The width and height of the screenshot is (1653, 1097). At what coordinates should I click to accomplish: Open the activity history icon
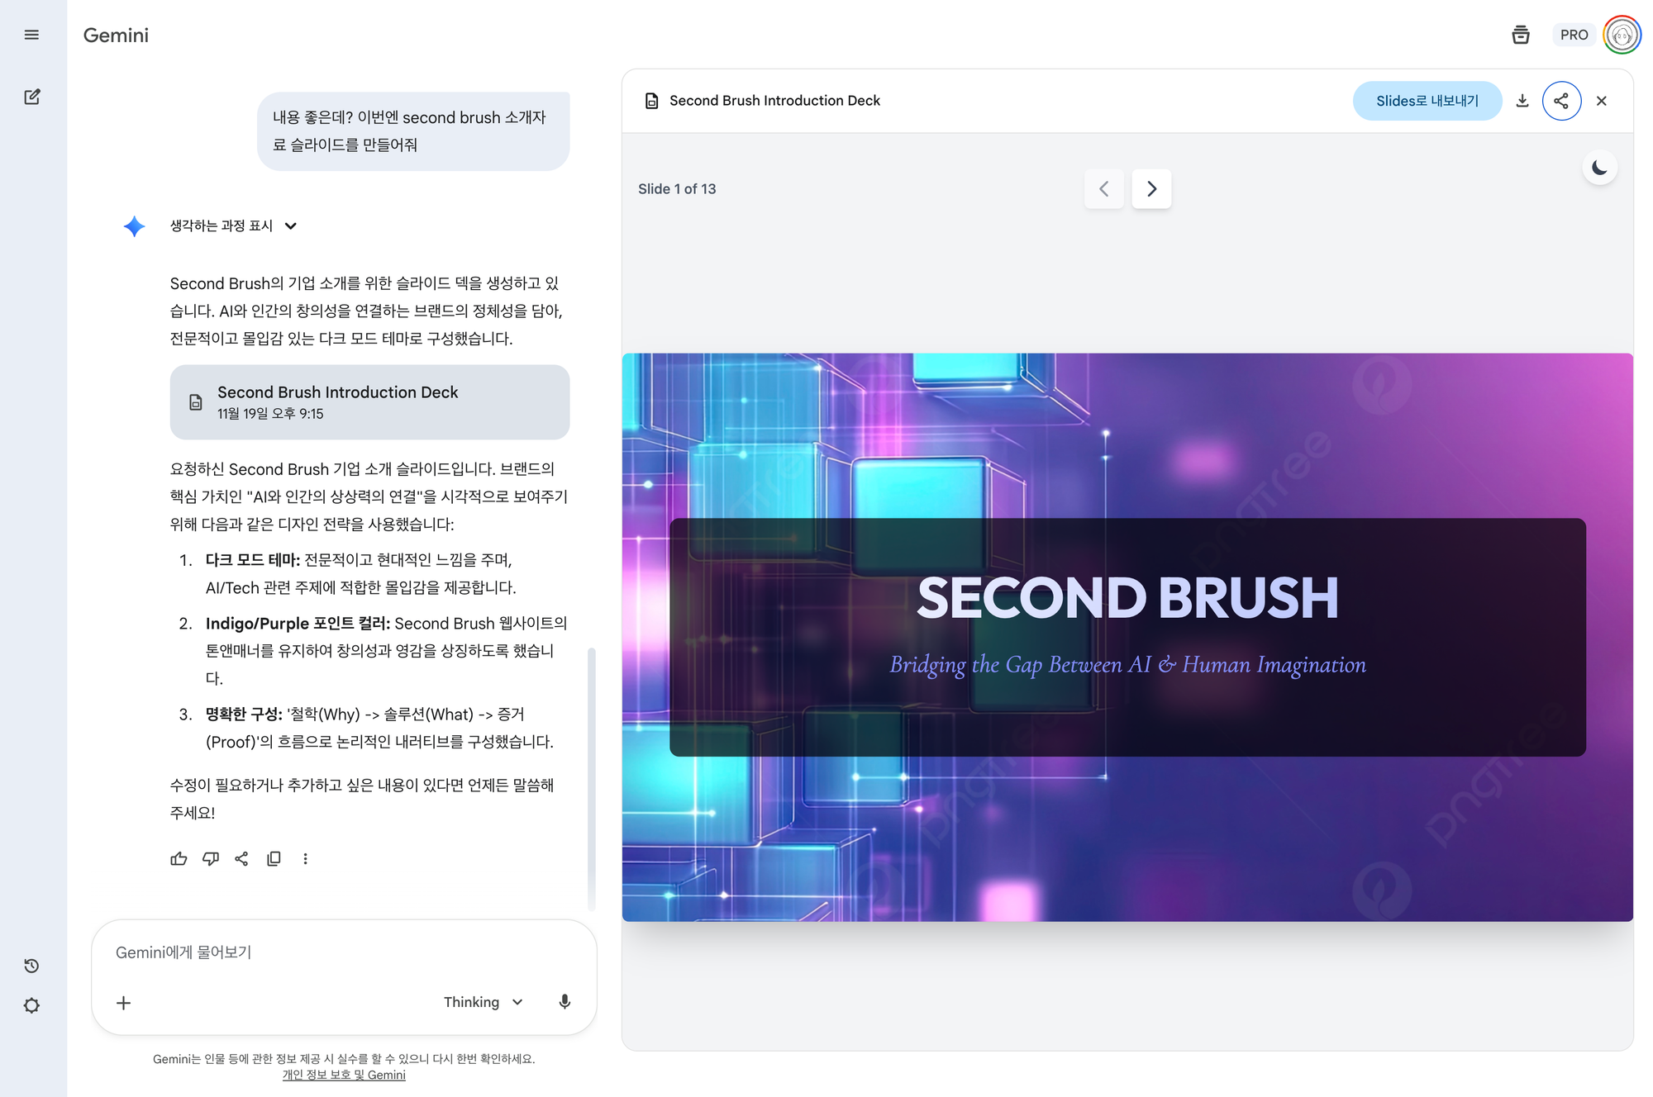[x=31, y=966]
